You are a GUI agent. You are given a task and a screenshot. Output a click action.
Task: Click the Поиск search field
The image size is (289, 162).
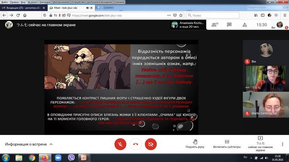coord(213,15)
